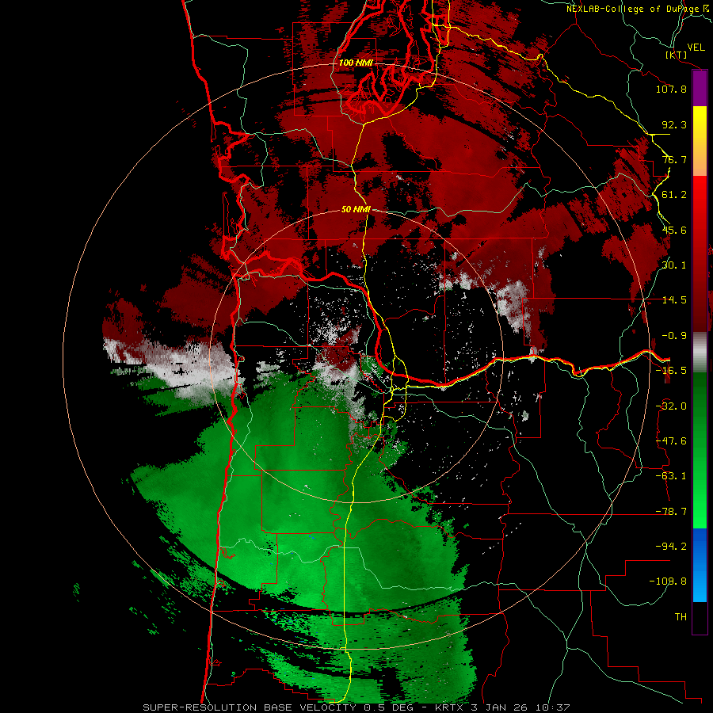Click the 14.5 legend value
The height and width of the screenshot is (713, 713).
coord(674,300)
